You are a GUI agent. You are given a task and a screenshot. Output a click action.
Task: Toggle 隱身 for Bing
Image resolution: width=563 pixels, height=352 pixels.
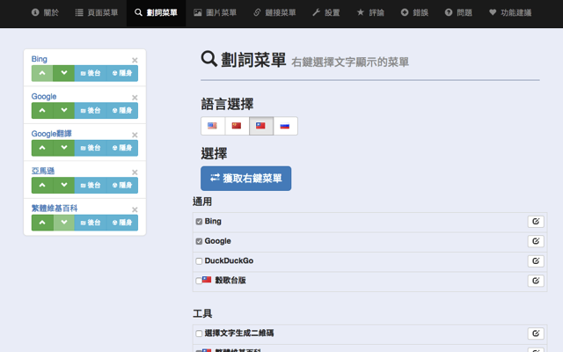[122, 73]
